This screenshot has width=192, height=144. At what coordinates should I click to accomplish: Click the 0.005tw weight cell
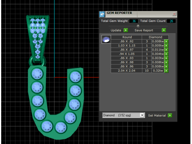coord(158,46)
